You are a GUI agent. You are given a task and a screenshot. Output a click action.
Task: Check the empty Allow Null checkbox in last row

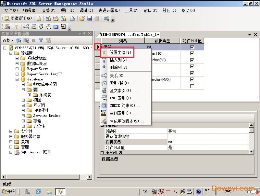tap(192, 86)
